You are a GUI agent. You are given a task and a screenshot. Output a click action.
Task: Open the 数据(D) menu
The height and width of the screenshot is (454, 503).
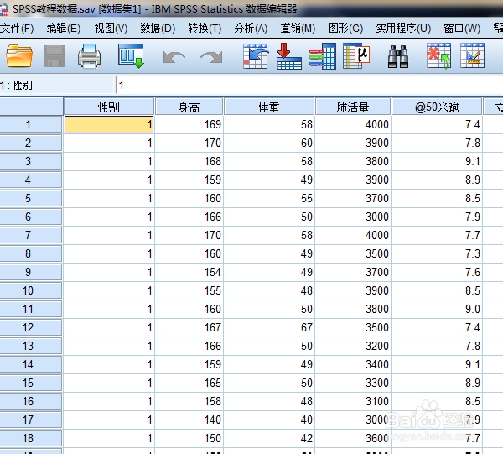(x=158, y=29)
